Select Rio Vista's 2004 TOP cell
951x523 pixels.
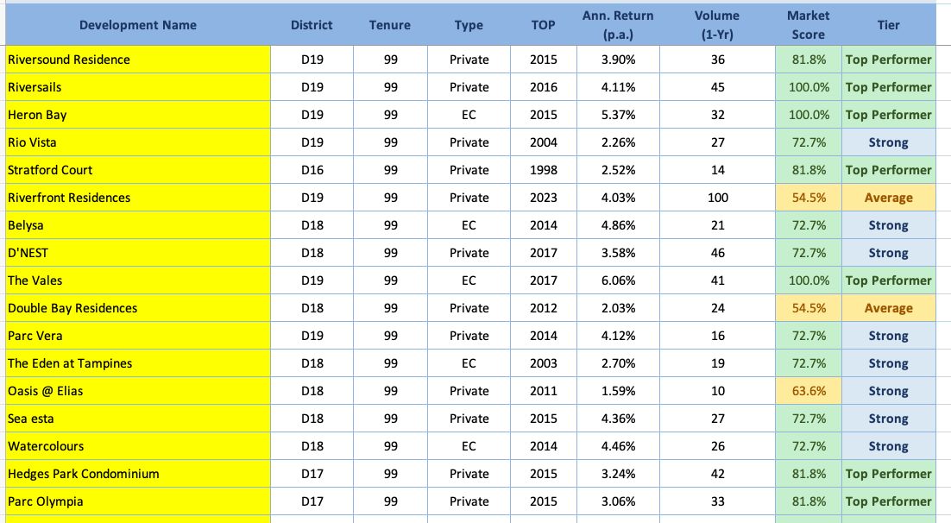544,142
